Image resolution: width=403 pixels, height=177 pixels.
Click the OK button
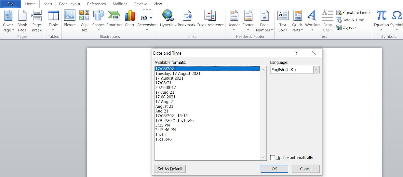274,169
